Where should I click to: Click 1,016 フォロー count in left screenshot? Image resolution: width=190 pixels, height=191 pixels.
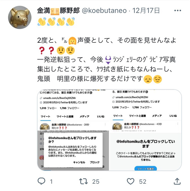point(48,108)
